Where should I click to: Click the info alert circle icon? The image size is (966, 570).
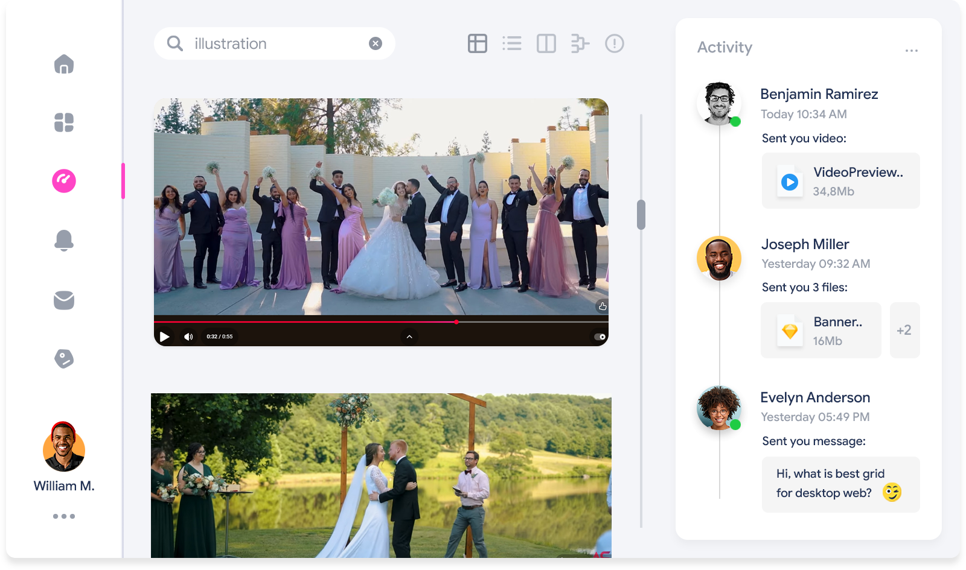pos(614,43)
